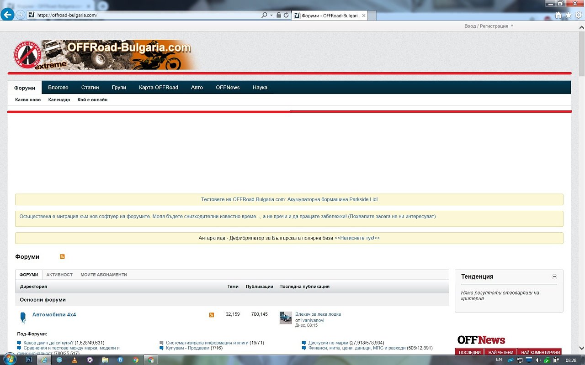
Task: Open Google Chrome from the taskbar
Action: pos(136,360)
